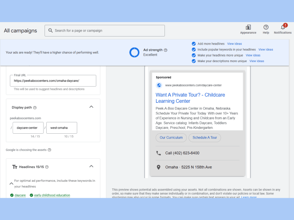Click the campaign search field
The height and width of the screenshot is (220, 294).
pyautogui.click(x=105, y=31)
